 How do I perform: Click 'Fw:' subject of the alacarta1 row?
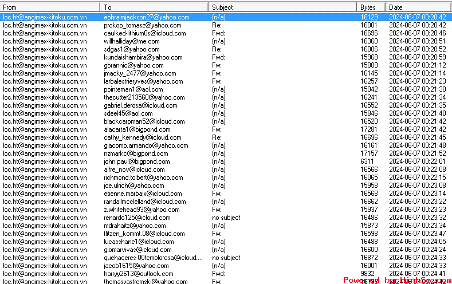click(217, 129)
